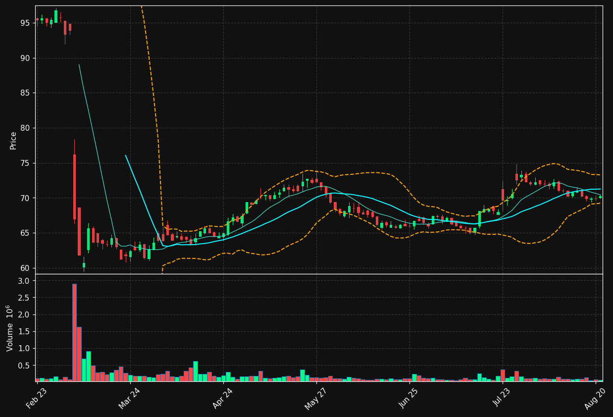Select the 'Jun 25' date label
This screenshot has height=417, width=613.
pos(409,398)
